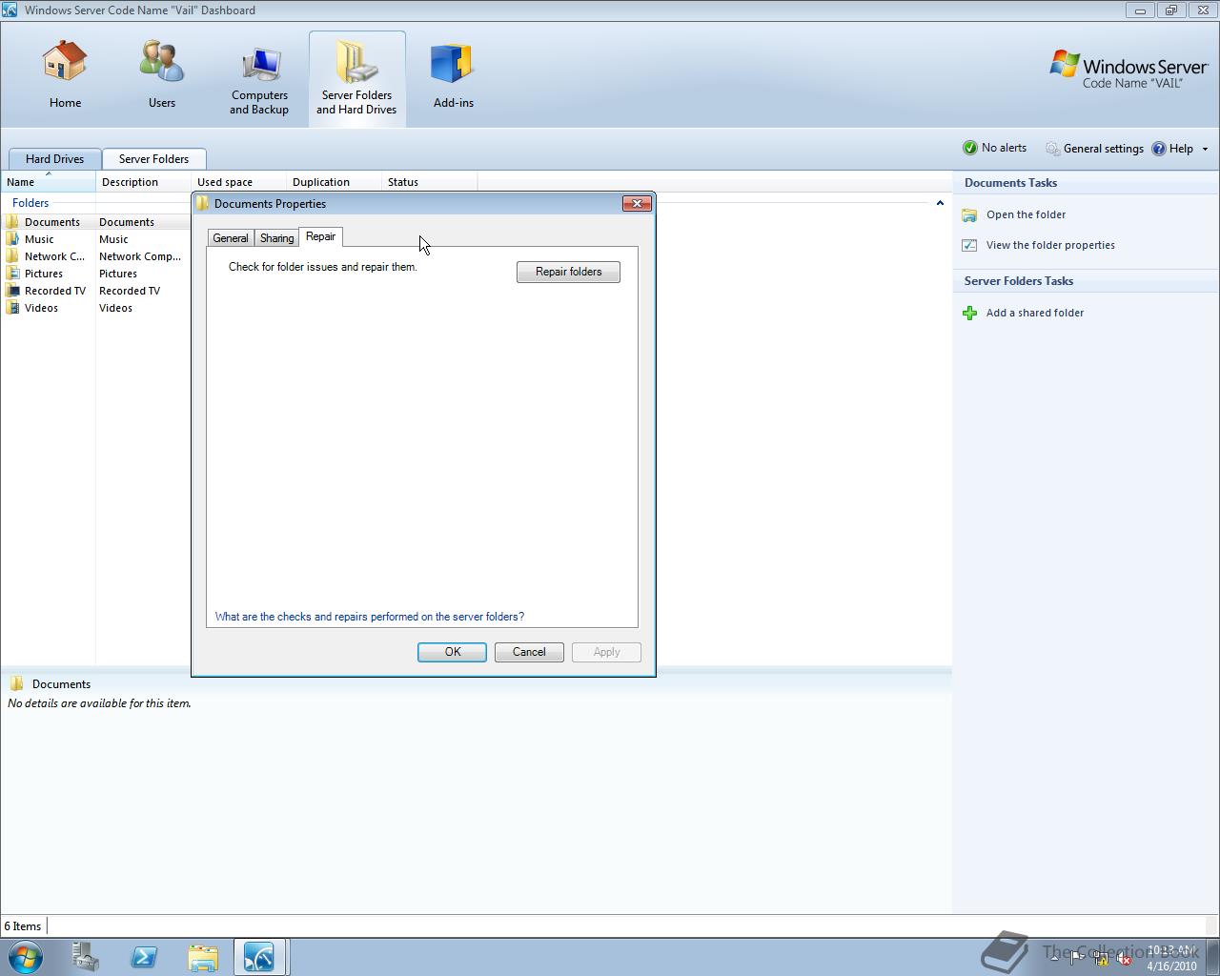This screenshot has height=976, width=1220.
Task: Click the Videos description cell
Action: [x=115, y=308]
